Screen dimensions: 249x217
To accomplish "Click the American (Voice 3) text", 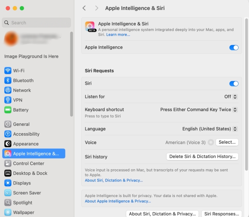I will pos(185,142).
